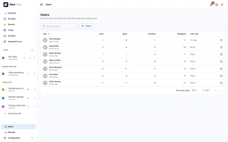Open the Overview page
228x142 pixels.
tap(18, 13)
